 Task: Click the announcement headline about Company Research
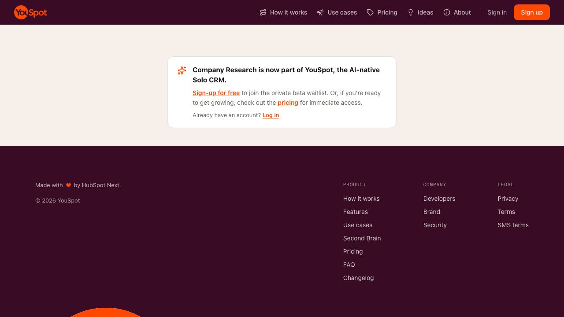tap(286, 75)
